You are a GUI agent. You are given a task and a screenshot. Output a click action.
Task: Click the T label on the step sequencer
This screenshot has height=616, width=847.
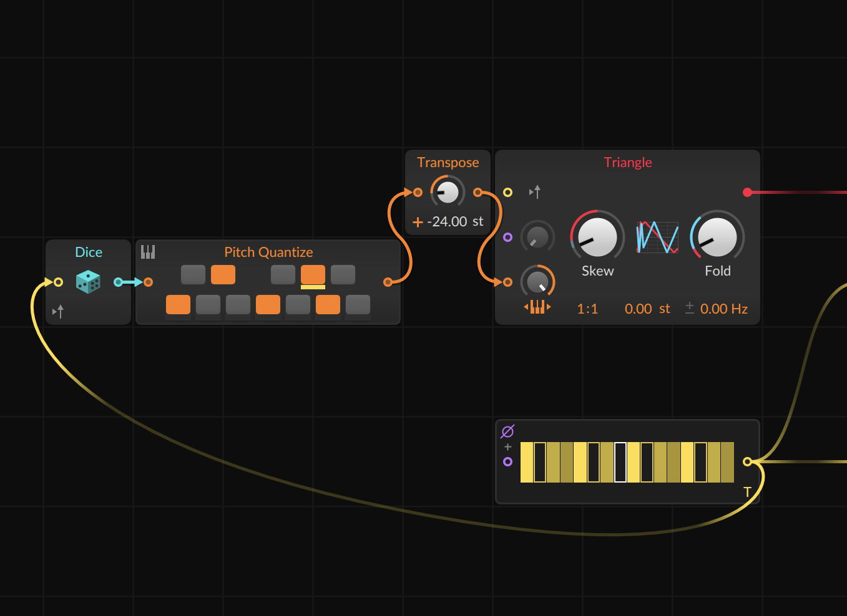click(747, 493)
